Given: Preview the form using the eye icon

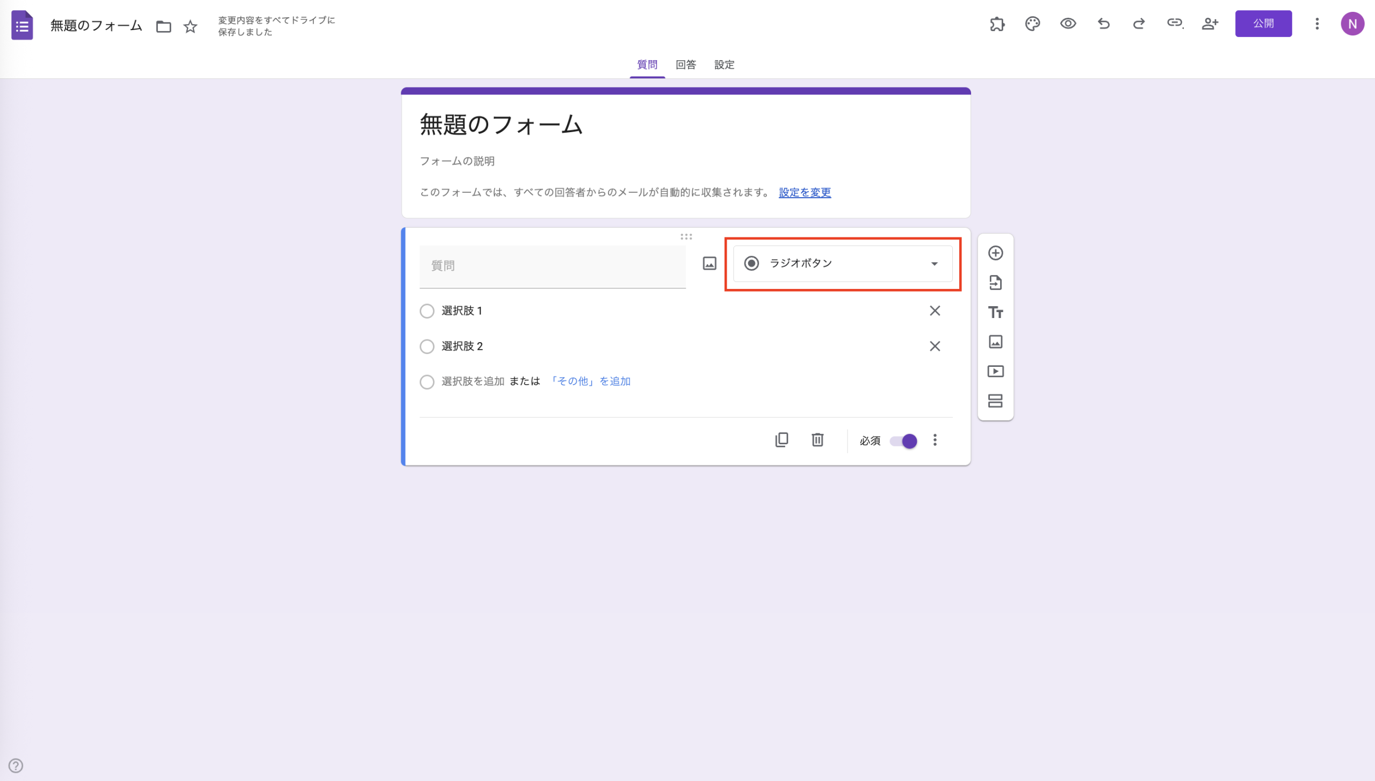Looking at the screenshot, I should (x=1068, y=24).
